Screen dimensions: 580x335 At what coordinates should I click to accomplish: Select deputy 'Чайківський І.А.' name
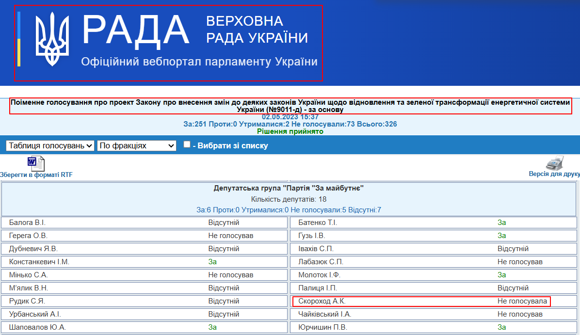(325, 314)
